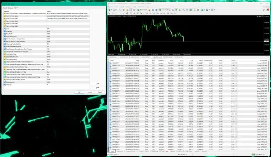Open the Charts menu in MT4
271x157 pixels.
tap(128, 7)
